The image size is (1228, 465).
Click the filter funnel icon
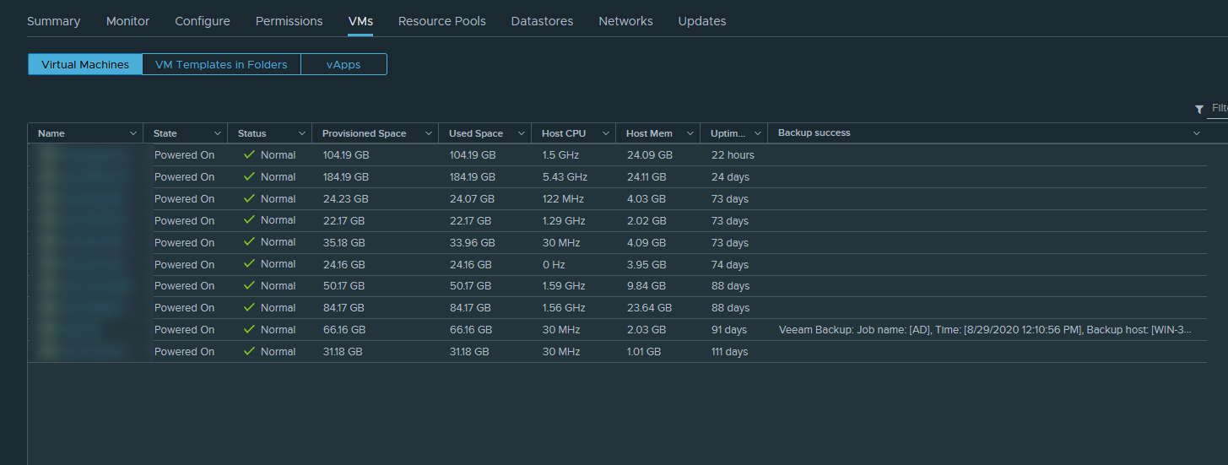tap(1199, 110)
